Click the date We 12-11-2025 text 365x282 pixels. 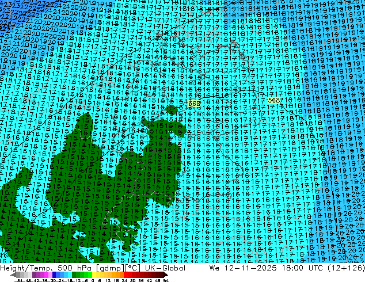pyautogui.click(x=243, y=268)
